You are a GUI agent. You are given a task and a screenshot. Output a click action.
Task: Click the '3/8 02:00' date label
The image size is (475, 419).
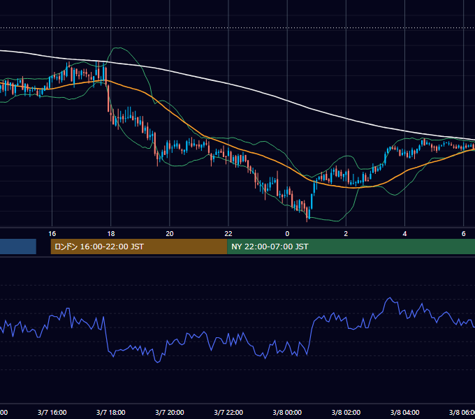coord(346,412)
